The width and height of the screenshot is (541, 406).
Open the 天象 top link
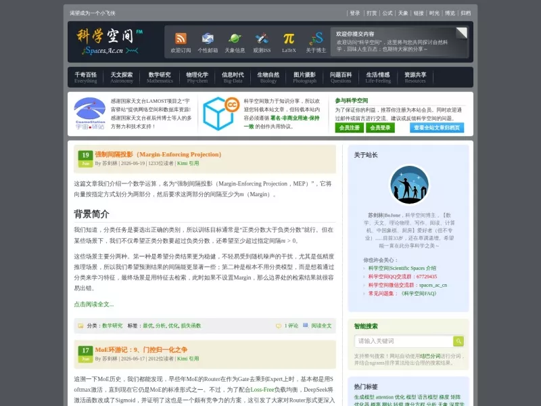[403, 13]
